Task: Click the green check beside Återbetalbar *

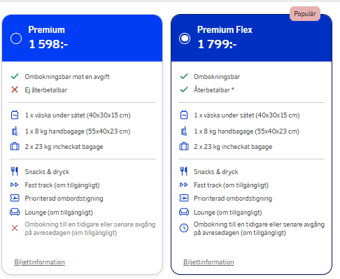Action: click(x=184, y=90)
